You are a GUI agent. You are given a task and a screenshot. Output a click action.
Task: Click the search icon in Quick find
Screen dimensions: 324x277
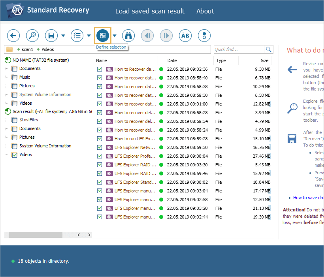click(269, 49)
